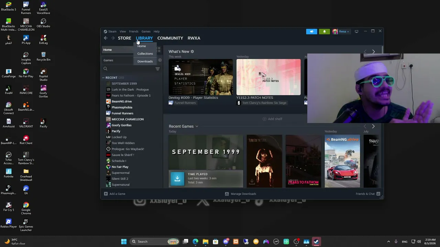
Task: Open the Fears to Fathom cover art
Action: pos(304,161)
